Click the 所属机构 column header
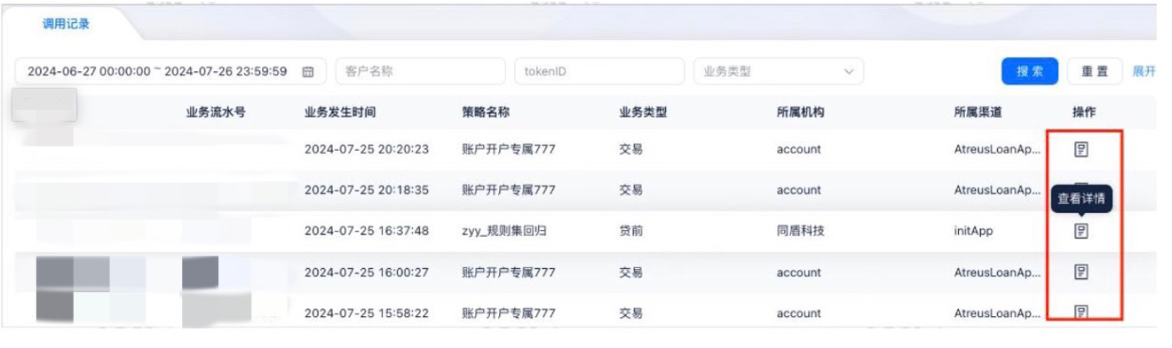 (801, 113)
